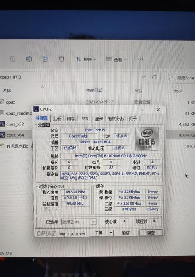Switch to the SPD tab
The width and height of the screenshot is (195, 277).
tap(85, 119)
